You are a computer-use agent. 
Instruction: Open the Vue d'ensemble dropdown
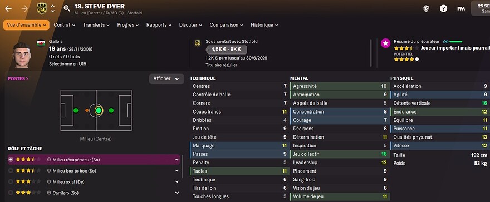(x=26, y=25)
